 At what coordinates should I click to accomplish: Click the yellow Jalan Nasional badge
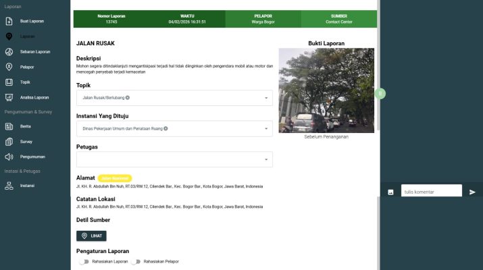point(115,178)
